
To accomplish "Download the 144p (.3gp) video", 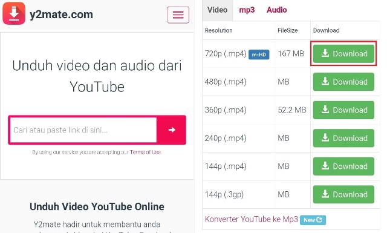I will (343, 194).
